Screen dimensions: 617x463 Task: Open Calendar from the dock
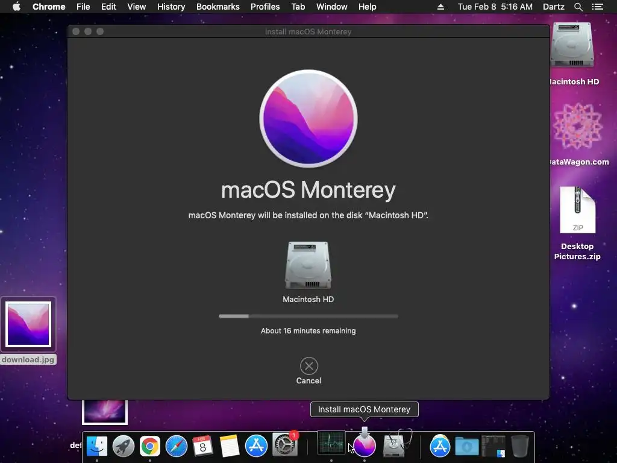coord(203,446)
